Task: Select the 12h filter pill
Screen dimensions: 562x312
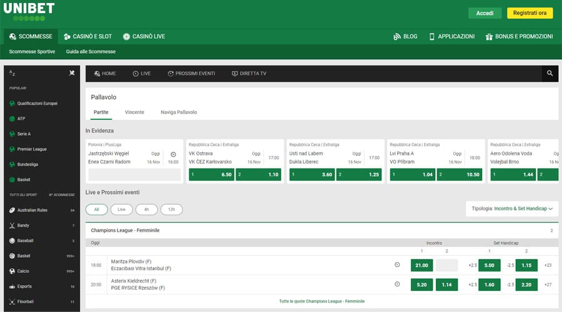Action: pos(172,210)
